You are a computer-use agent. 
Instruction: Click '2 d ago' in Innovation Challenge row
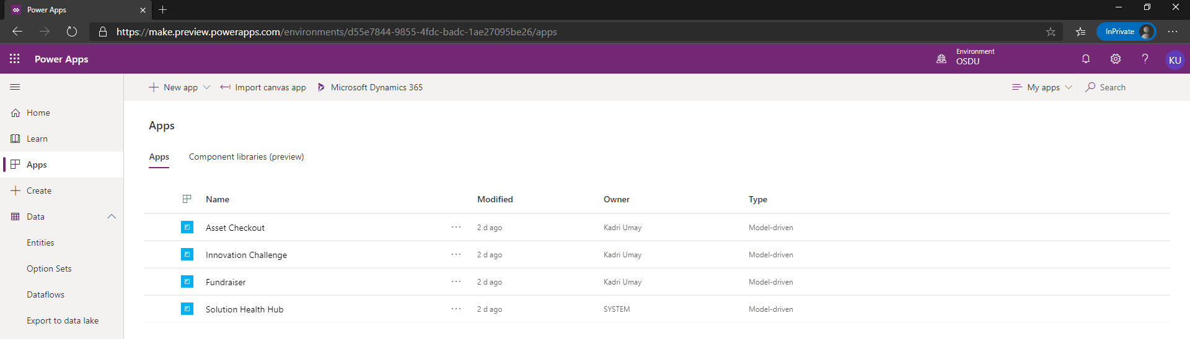490,255
